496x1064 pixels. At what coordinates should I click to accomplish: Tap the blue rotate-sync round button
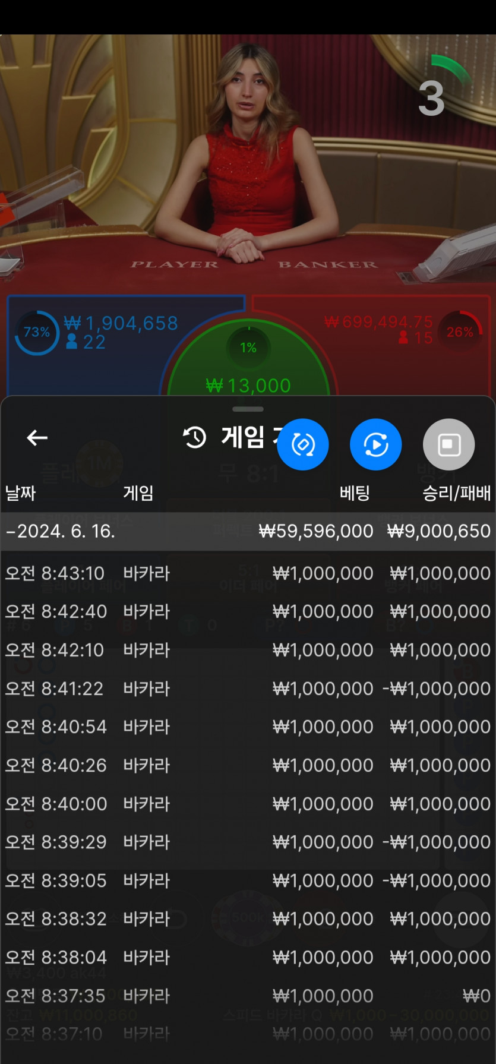303,444
